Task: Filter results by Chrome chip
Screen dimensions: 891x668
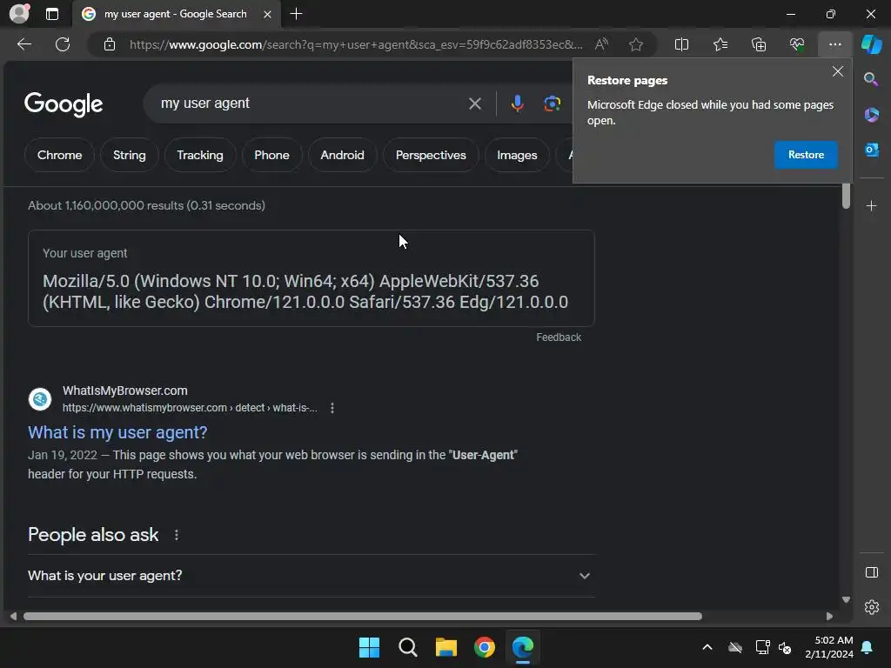Action: pos(60,155)
